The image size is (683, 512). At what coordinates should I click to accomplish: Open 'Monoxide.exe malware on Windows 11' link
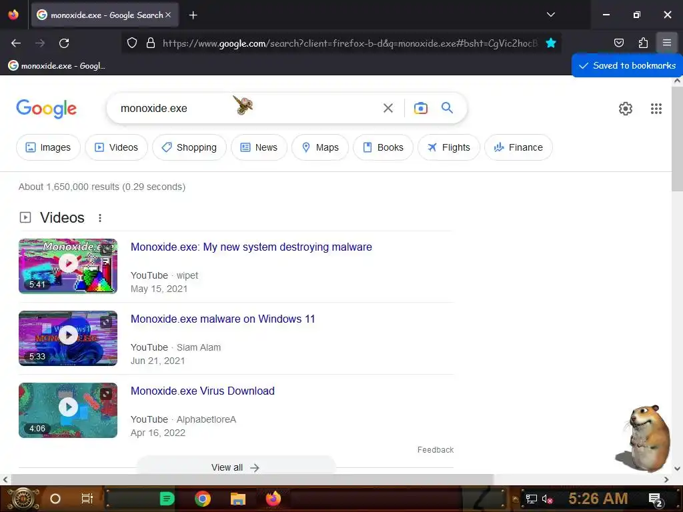point(223,319)
